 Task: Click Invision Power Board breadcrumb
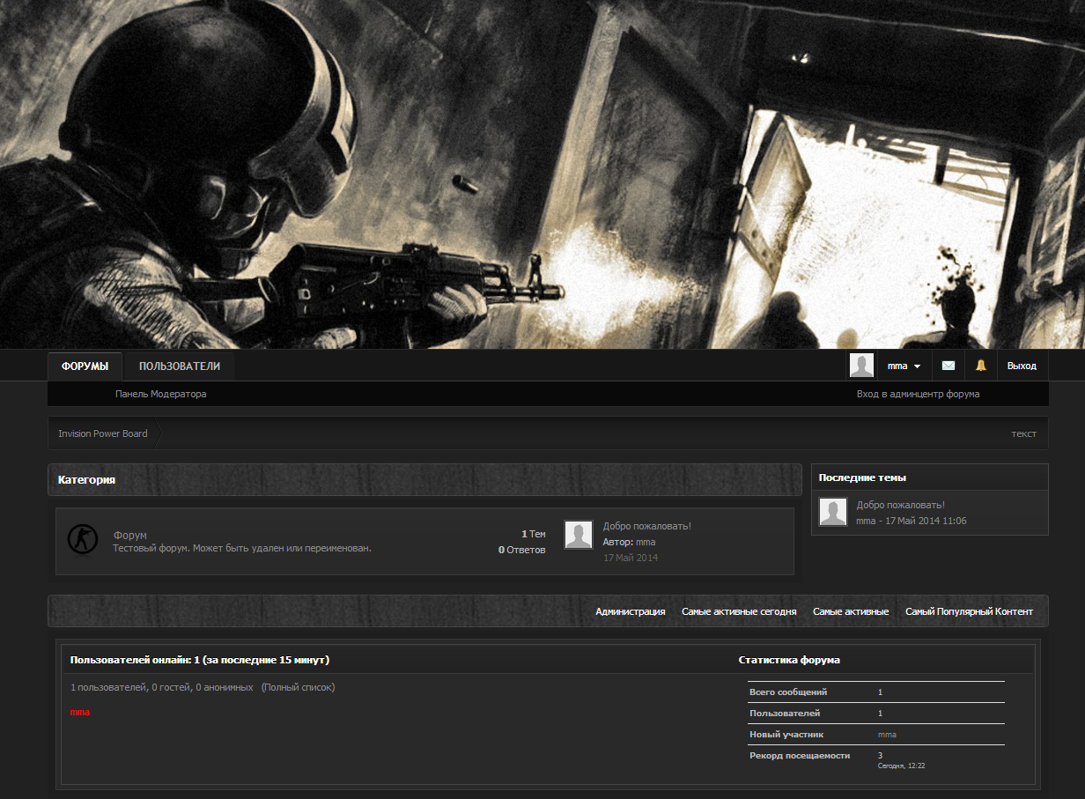[x=103, y=433]
